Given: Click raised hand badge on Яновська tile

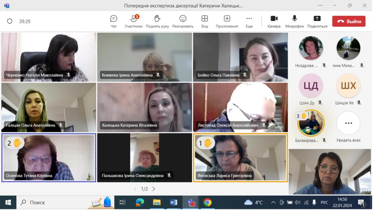Looking at the screenshot, I should [x=205, y=143].
